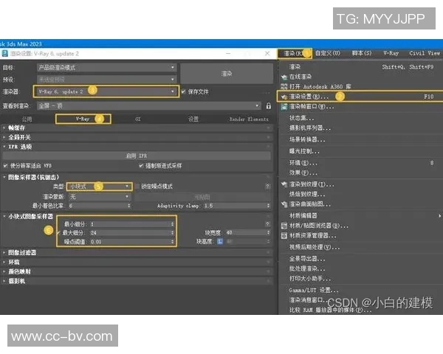Viewport: 443px width, 354px height.
Task: Click the help question mark beside lock noise pattern
Action: point(267,187)
